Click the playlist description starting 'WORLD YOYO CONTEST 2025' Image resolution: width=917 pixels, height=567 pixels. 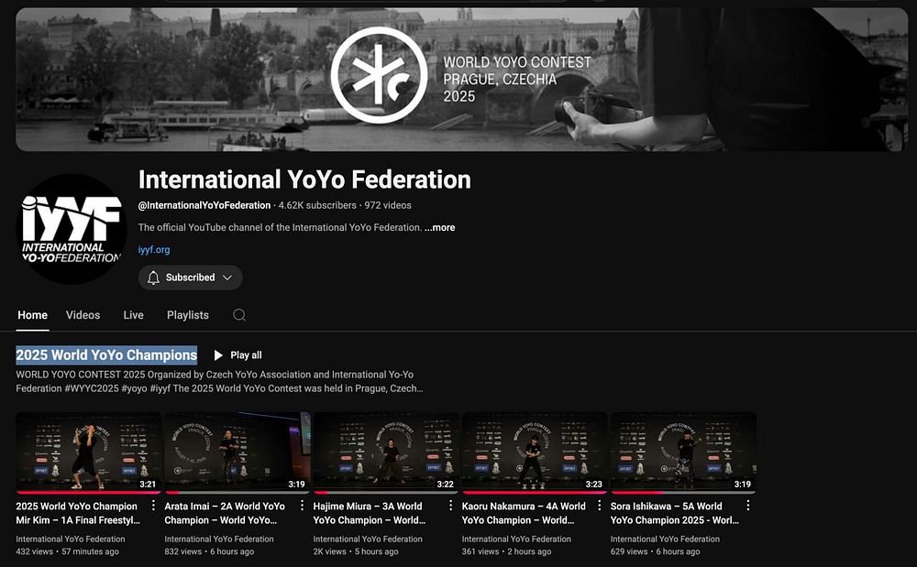click(x=219, y=381)
